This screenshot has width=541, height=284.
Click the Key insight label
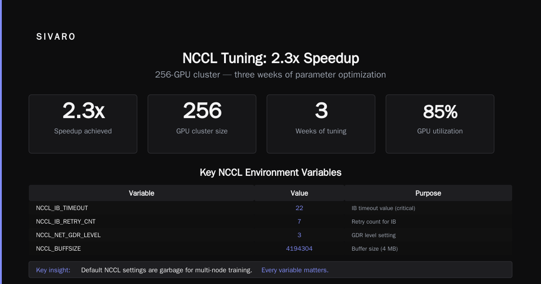(53, 270)
